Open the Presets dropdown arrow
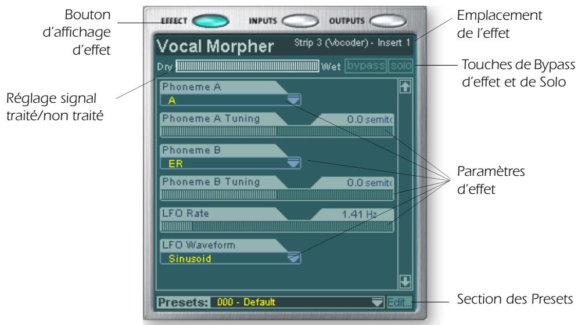Viewport: 578px width, 325px height. pyautogui.click(x=378, y=302)
